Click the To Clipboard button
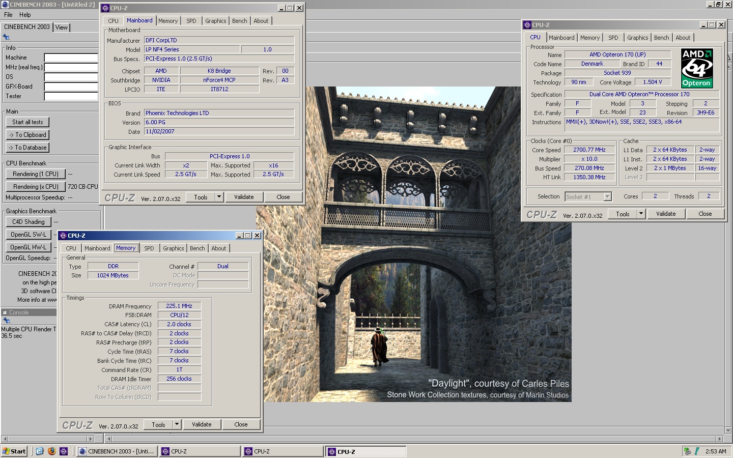 [x=28, y=135]
